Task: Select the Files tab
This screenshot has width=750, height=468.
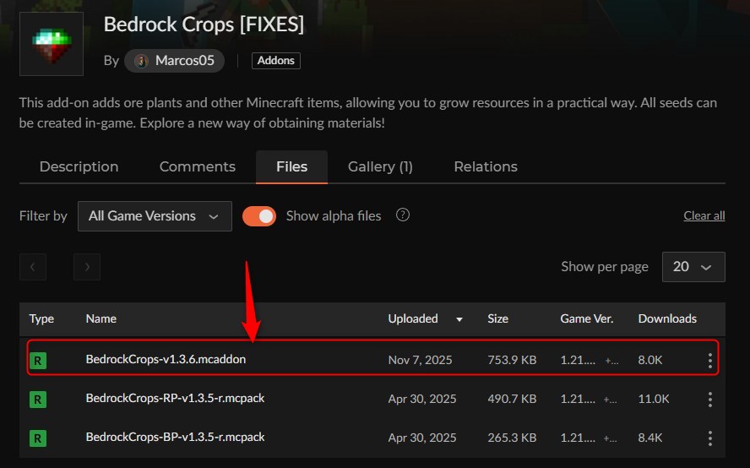Action: pyautogui.click(x=291, y=166)
